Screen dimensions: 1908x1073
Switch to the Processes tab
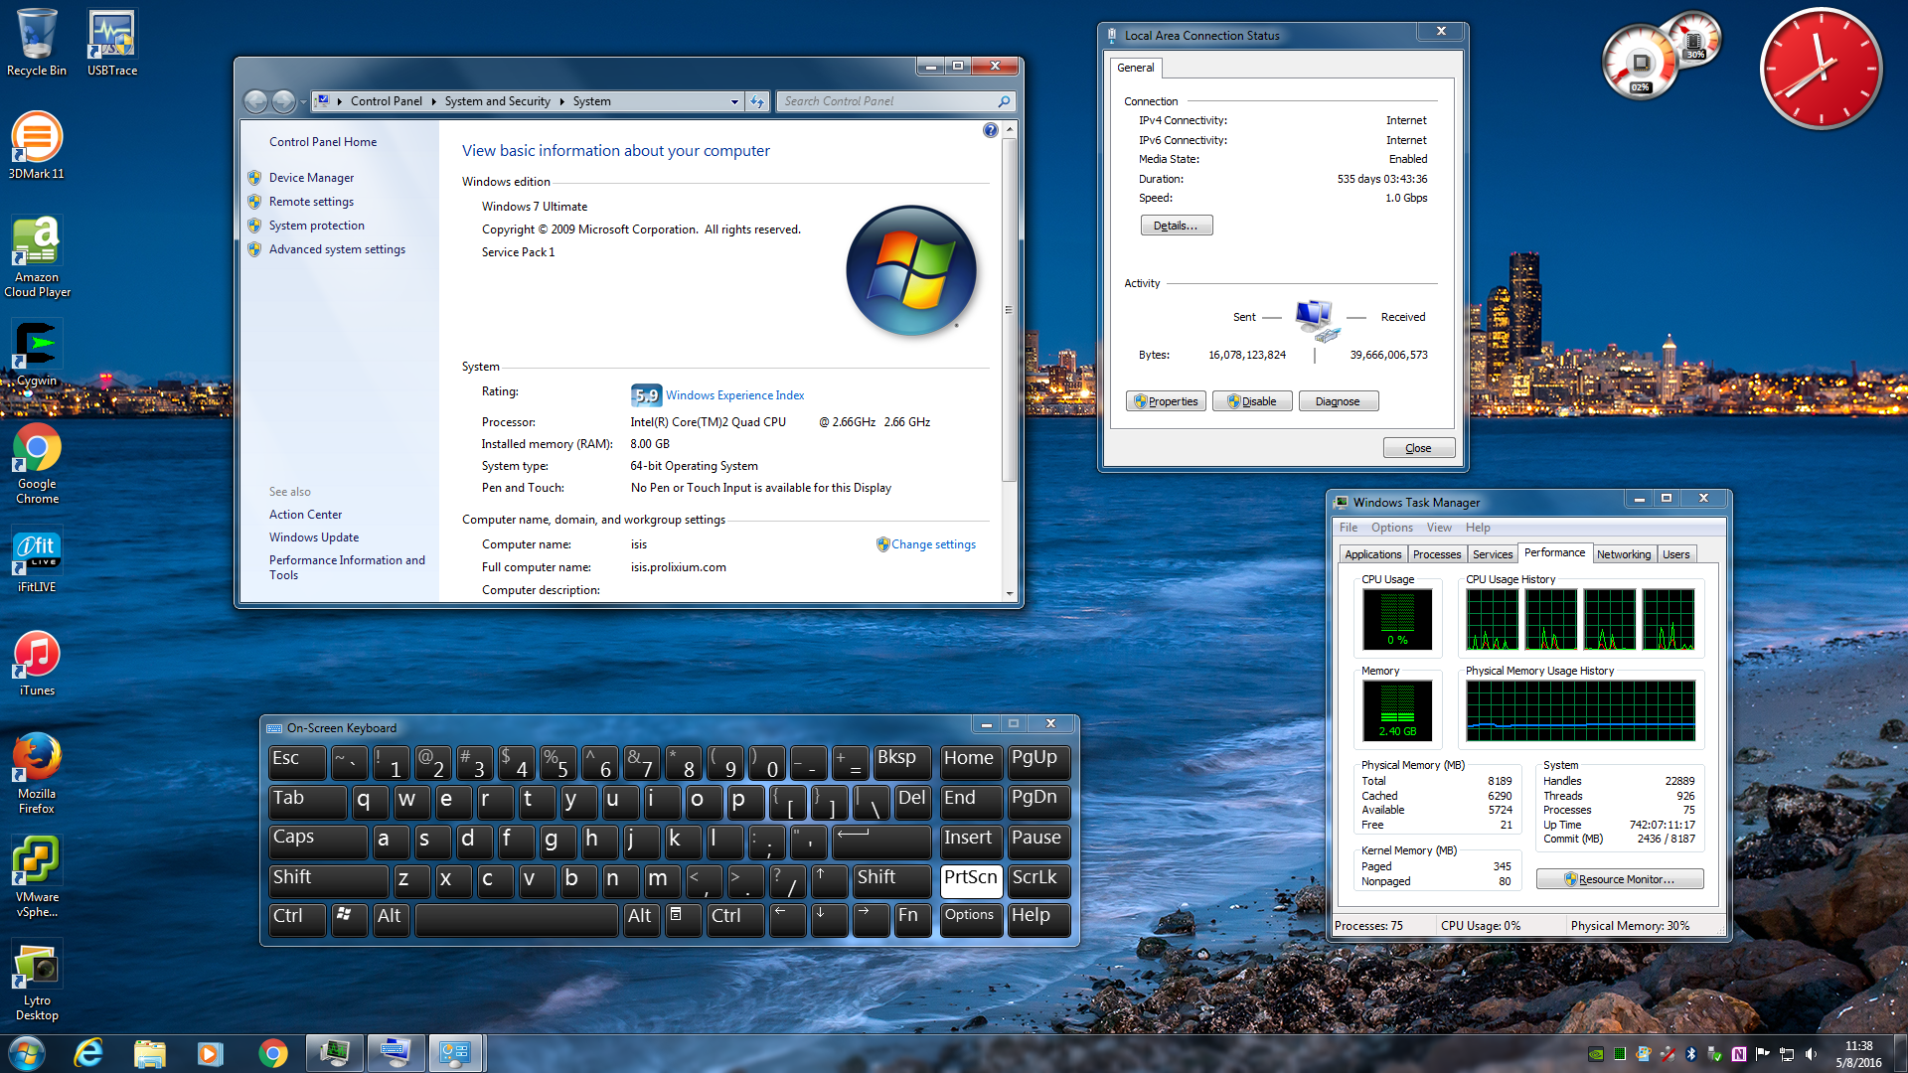click(1437, 554)
